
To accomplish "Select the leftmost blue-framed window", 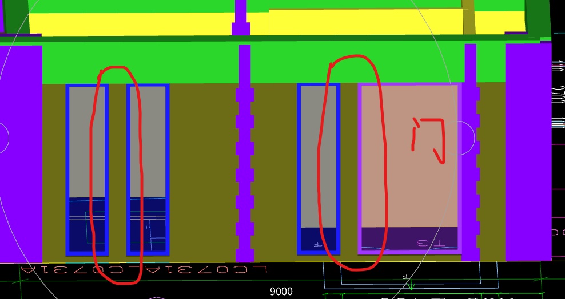I will point(87,170).
